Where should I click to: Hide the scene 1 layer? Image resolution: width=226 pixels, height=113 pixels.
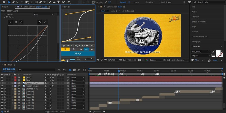[2, 108]
